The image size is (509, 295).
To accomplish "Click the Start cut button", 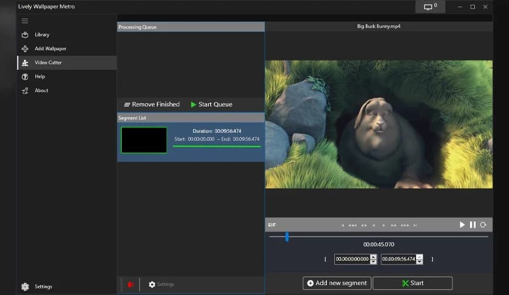I will (412, 283).
